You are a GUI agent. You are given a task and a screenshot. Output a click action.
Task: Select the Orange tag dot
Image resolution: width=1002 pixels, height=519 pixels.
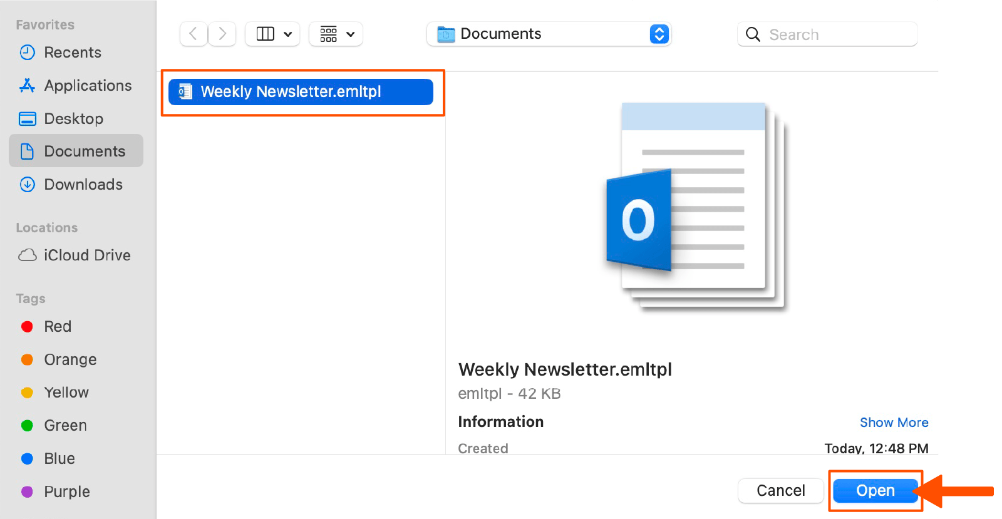pyautogui.click(x=27, y=360)
